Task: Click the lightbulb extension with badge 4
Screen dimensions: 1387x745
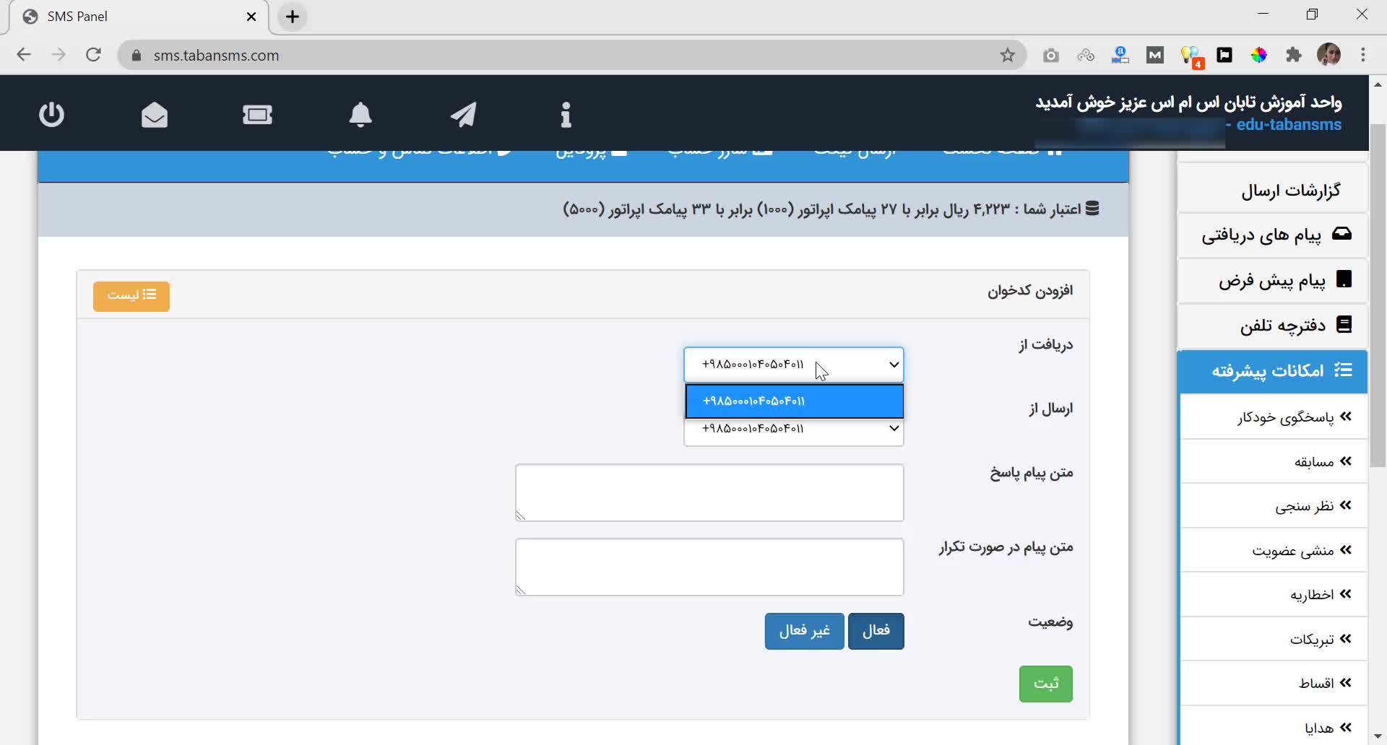Action: point(1191,56)
